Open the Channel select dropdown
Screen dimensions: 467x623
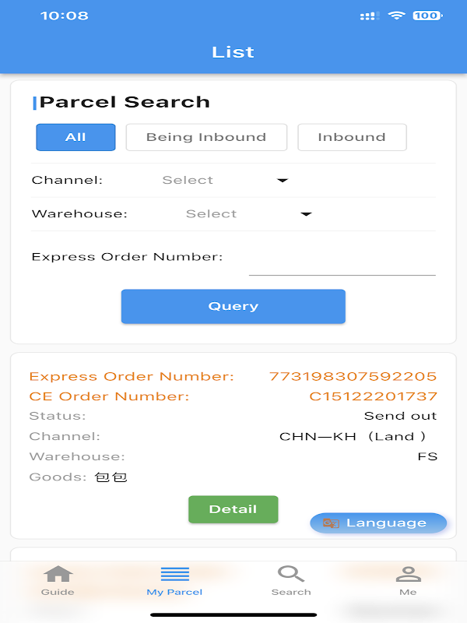(188, 180)
